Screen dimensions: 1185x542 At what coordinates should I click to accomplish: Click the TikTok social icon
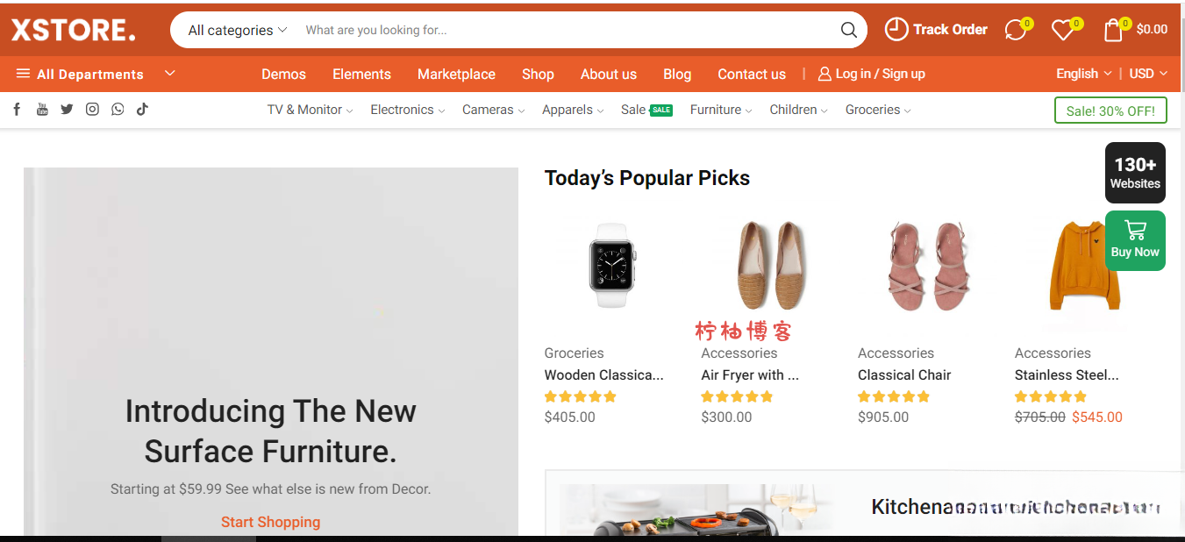click(x=142, y=109)
